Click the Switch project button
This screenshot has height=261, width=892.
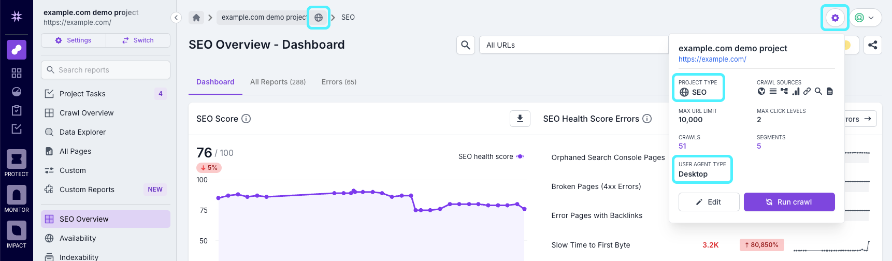[138, 40]
